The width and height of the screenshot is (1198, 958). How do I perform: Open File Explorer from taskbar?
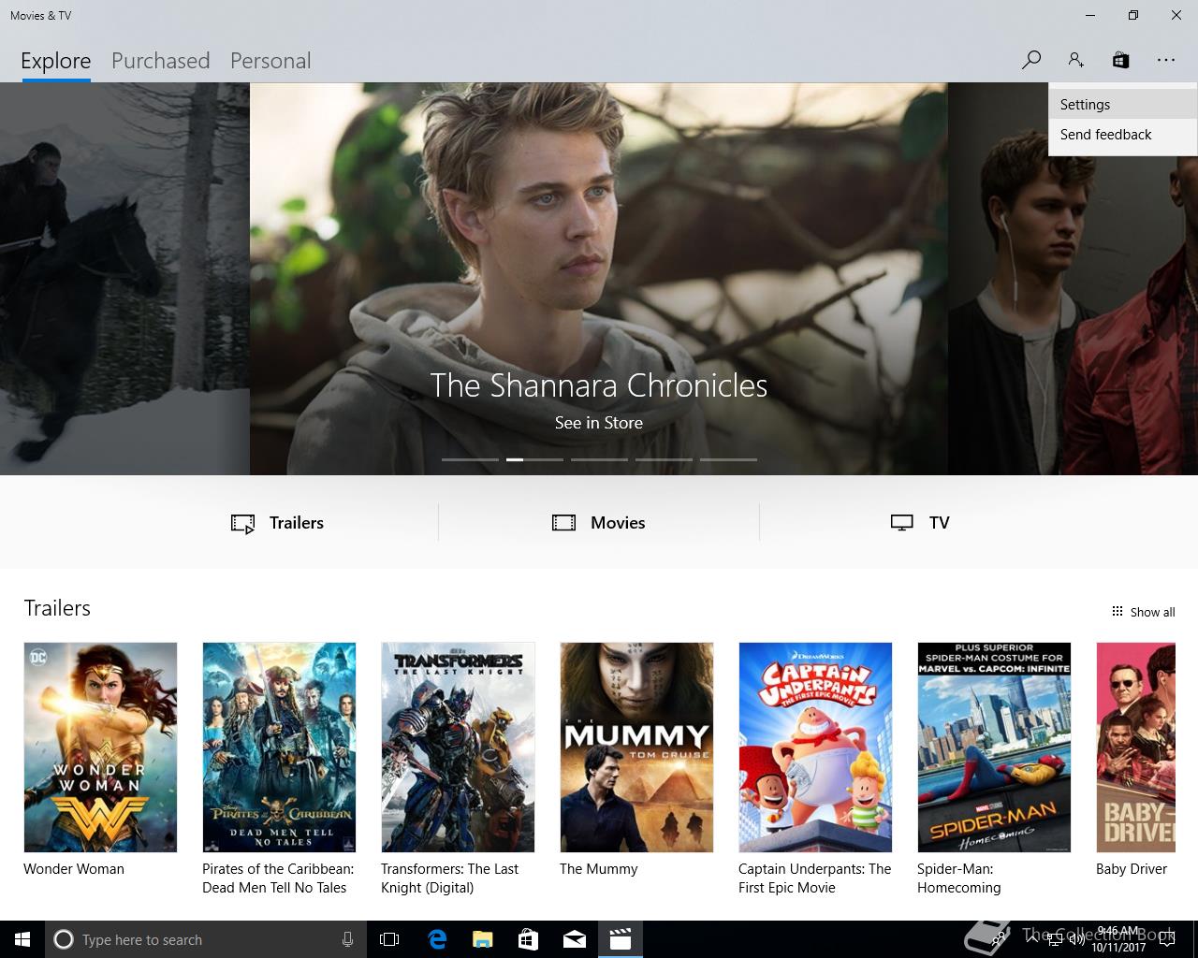[x=482, y=939]
